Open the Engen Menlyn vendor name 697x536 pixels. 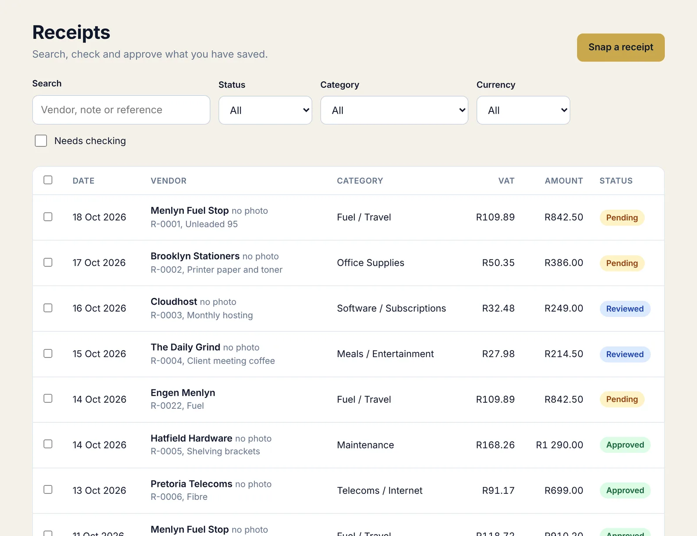click(x=183, y=393)
